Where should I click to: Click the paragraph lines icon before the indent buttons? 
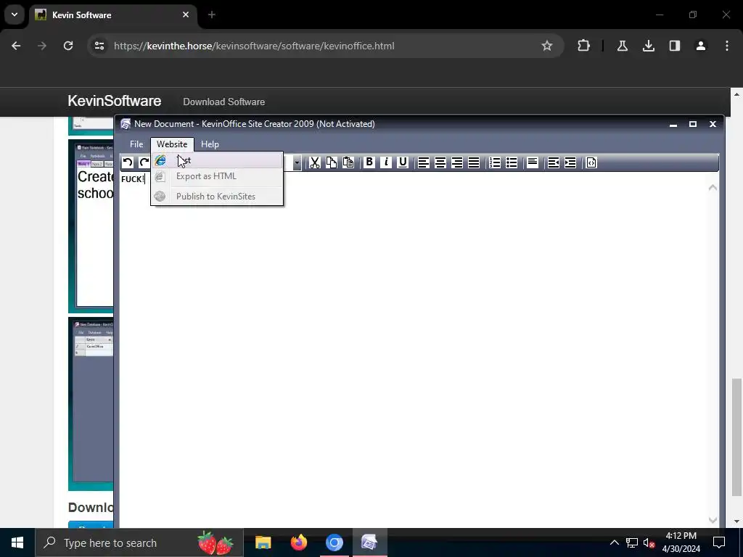(x=533, y=162)
